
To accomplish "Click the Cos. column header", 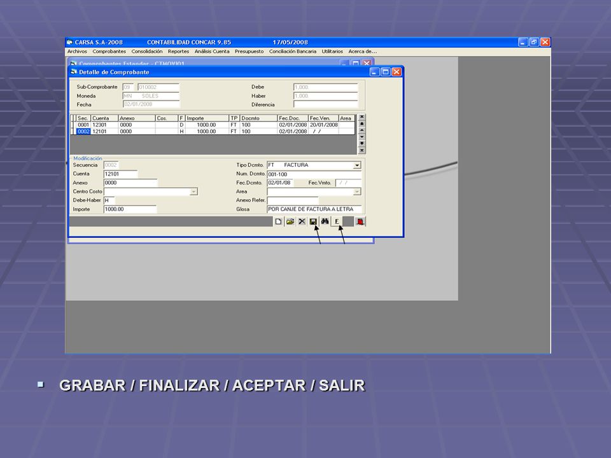I will [166, 118].
